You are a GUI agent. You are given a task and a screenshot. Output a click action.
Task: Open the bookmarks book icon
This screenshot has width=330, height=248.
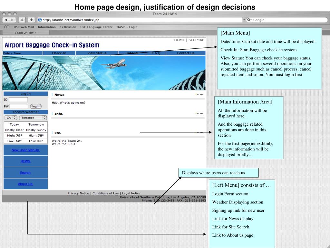(7, 27)
